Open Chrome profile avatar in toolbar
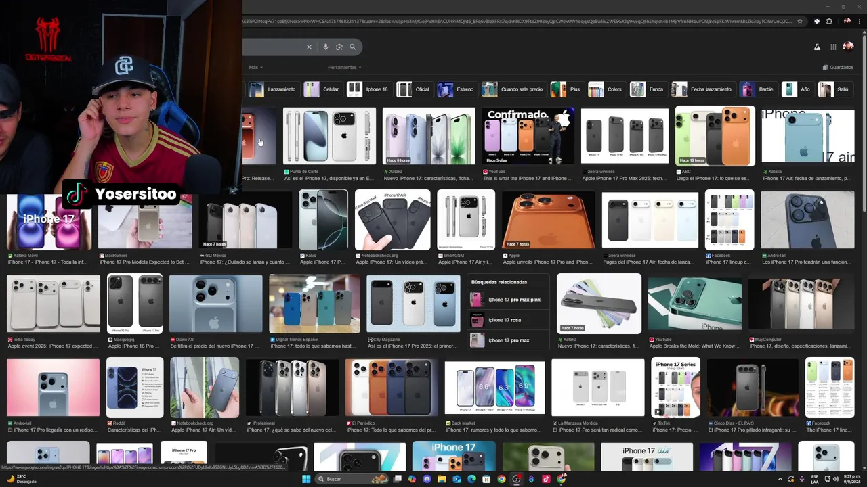 [847, 21]
